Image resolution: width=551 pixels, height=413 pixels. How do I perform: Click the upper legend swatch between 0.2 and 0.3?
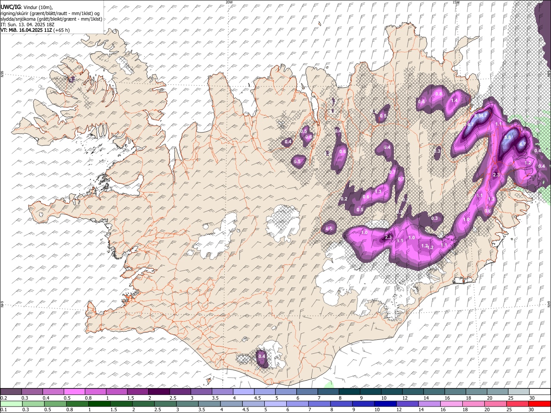[11, 392]
